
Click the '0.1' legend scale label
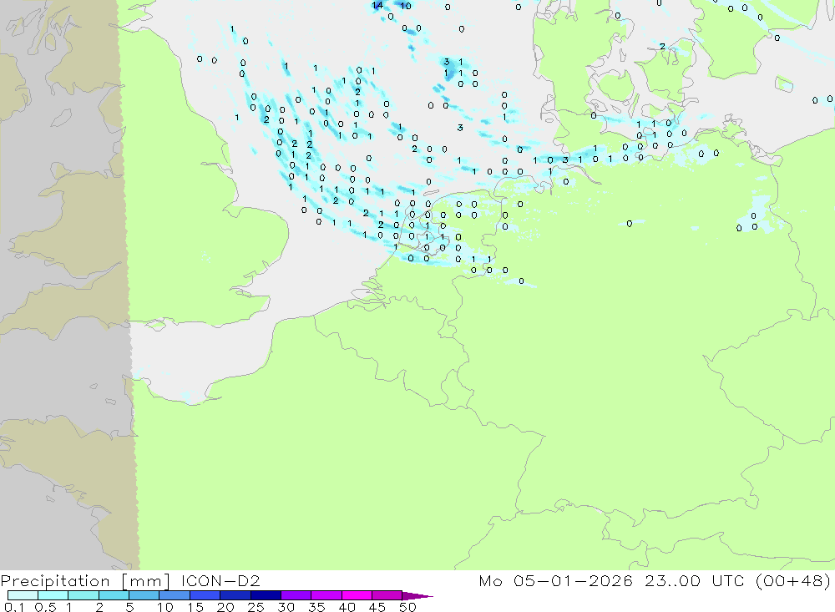point(14,607)
